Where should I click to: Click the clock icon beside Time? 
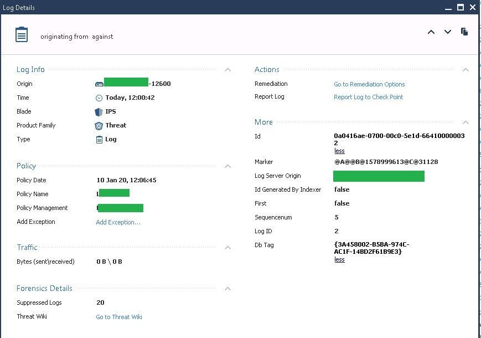click(x=99, y=98)
